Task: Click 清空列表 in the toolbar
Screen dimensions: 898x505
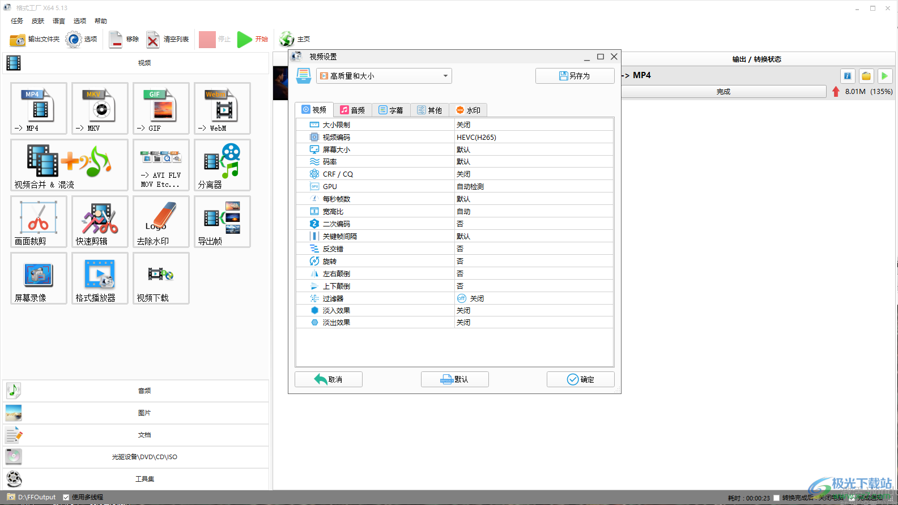Action: [x=168, y=39]
